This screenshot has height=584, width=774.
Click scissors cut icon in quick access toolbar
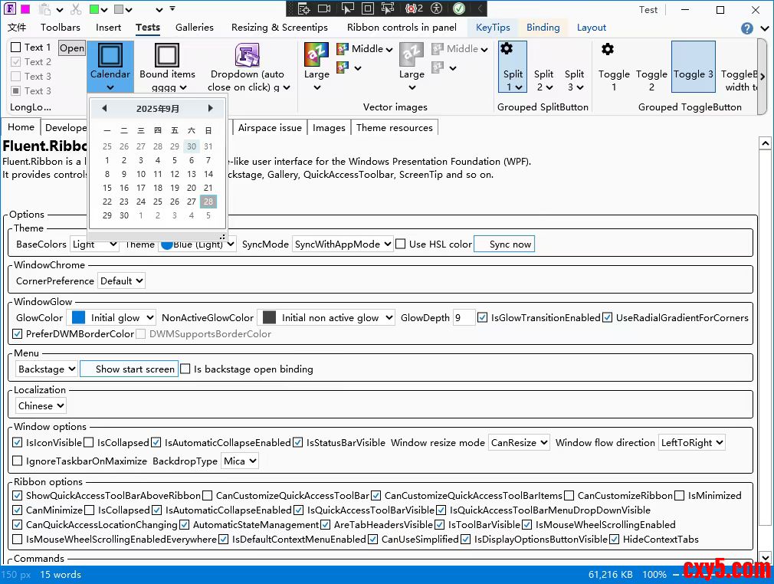(x=76, y=10)
